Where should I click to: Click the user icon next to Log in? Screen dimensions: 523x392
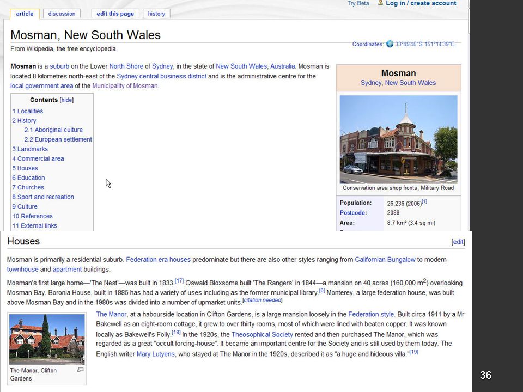coord(380,3)
